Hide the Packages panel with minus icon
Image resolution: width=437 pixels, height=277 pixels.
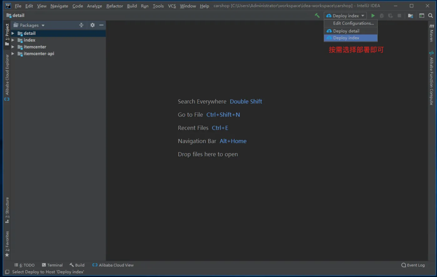click(x=101, y=25)
